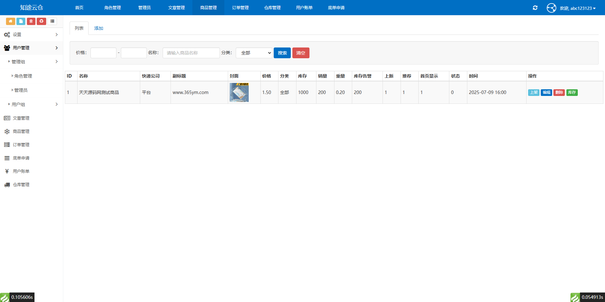Expand the 用户组 submenu
The width and height of the screenshot is (605, 302).
[32, 104]
